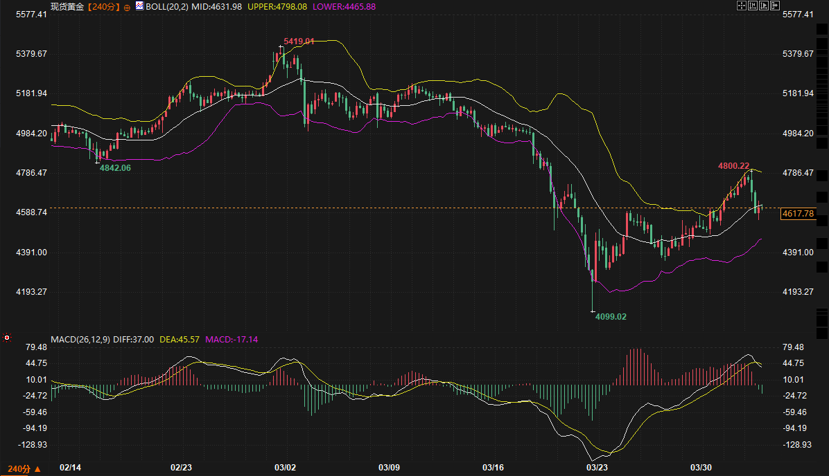Click the 03/23 date on time axis
This screenshot has height=476, width=829.
(597, 468)
